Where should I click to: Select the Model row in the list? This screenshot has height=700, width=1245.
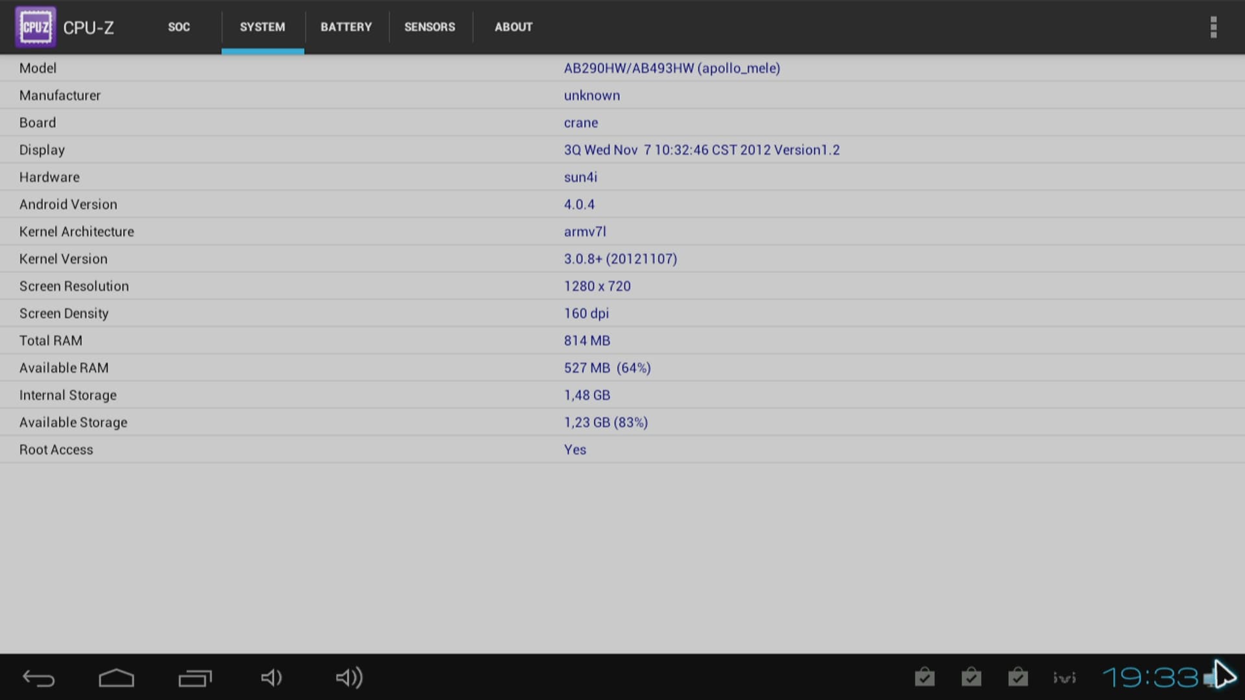[622, 68]
